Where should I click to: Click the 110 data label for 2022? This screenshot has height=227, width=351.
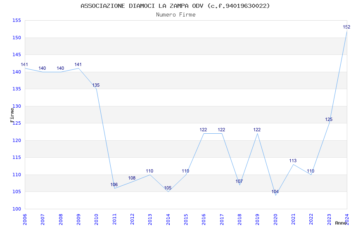point(311,171)
